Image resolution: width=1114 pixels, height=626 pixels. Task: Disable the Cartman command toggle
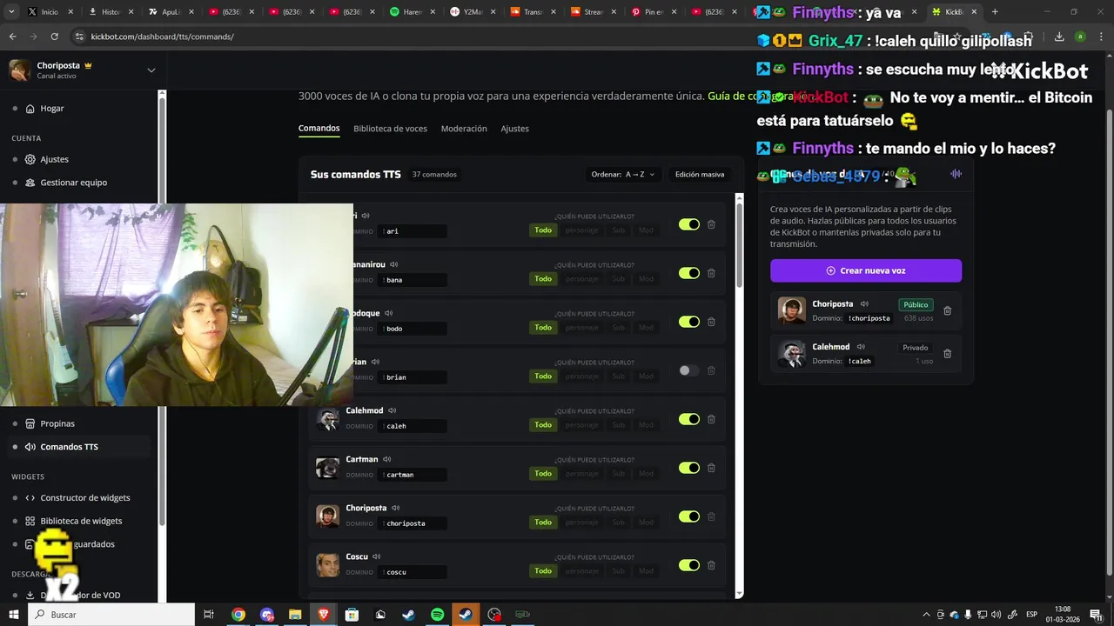pyautogui.click(x=689, y=468)
